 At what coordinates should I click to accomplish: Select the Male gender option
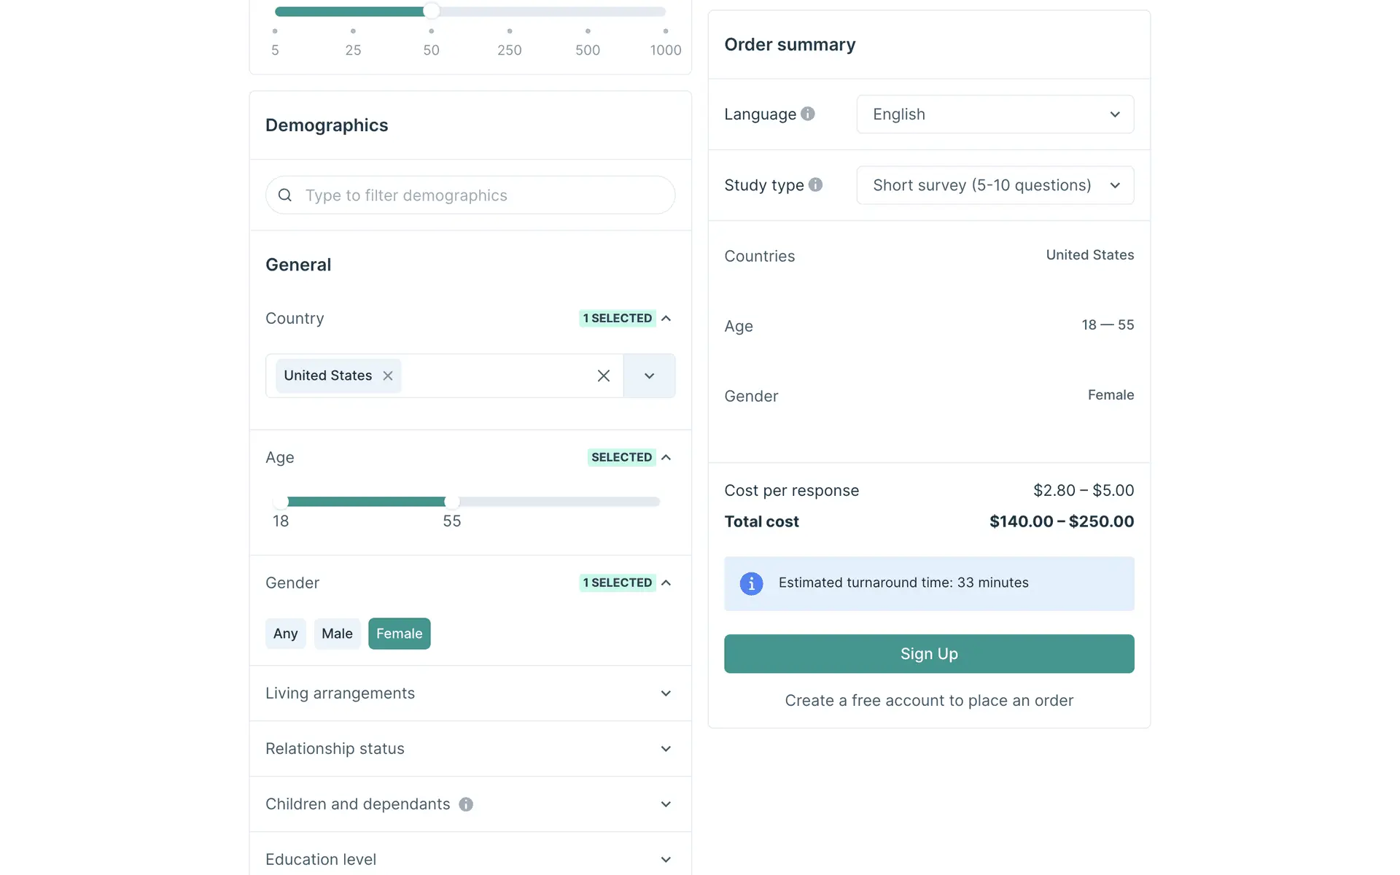(337, 634)
